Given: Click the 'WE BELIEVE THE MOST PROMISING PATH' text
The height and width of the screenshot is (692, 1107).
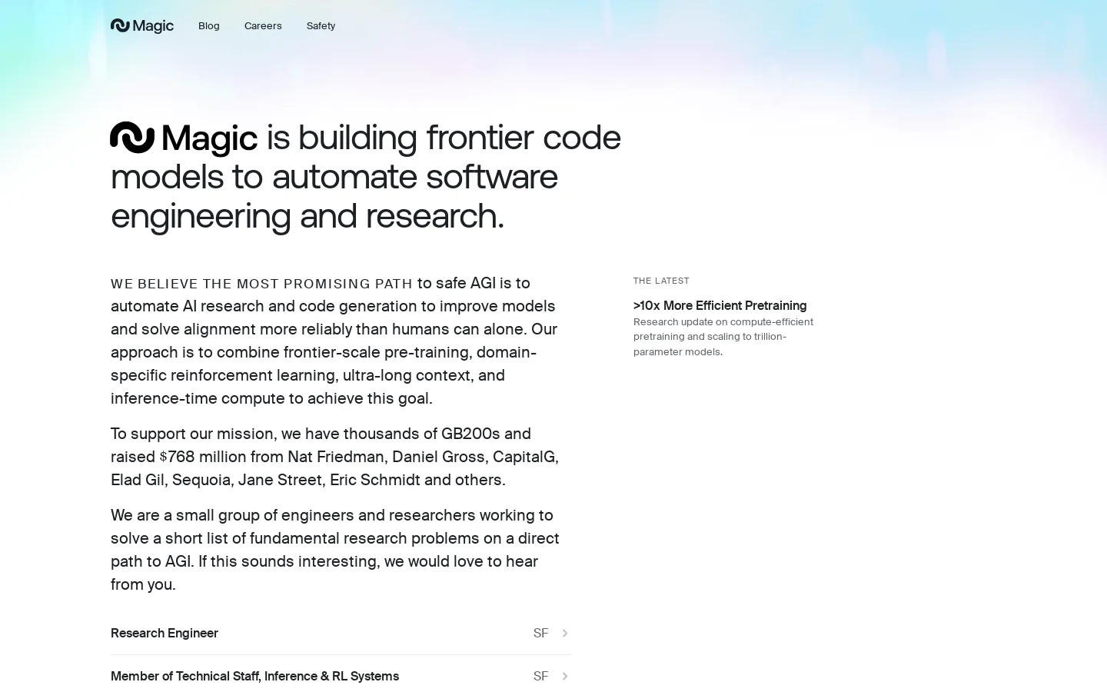Looking at the screenshot, I should (x=261, y=284).
